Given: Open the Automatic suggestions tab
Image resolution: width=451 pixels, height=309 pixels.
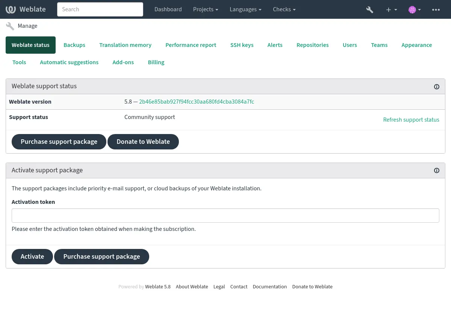Looking at the screenshot, I should click(x=69, y=62).
